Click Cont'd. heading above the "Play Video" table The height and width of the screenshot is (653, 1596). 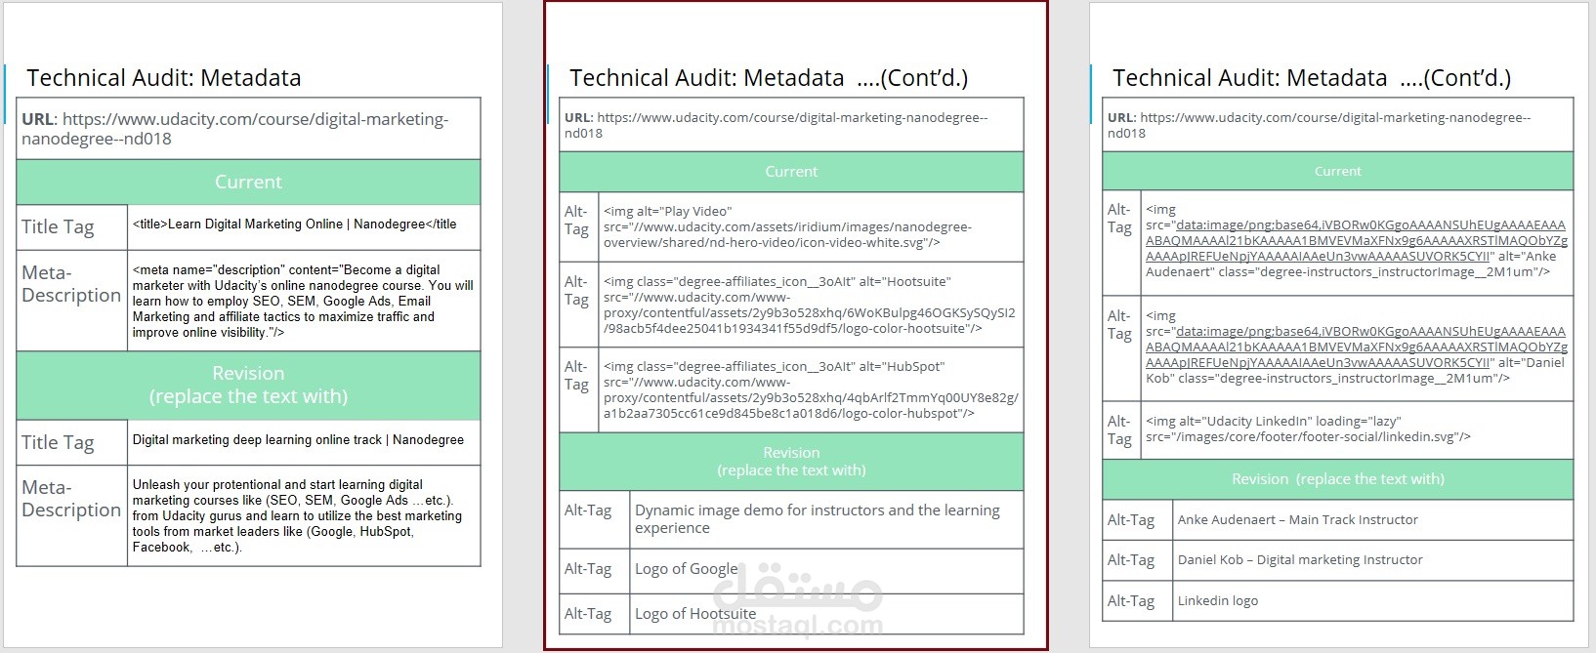click(x=769, y=78)
